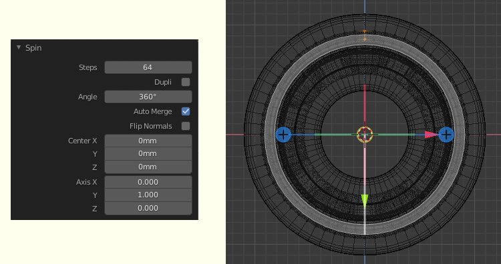Click the green arrow gizmo tip

click(365, 201)
